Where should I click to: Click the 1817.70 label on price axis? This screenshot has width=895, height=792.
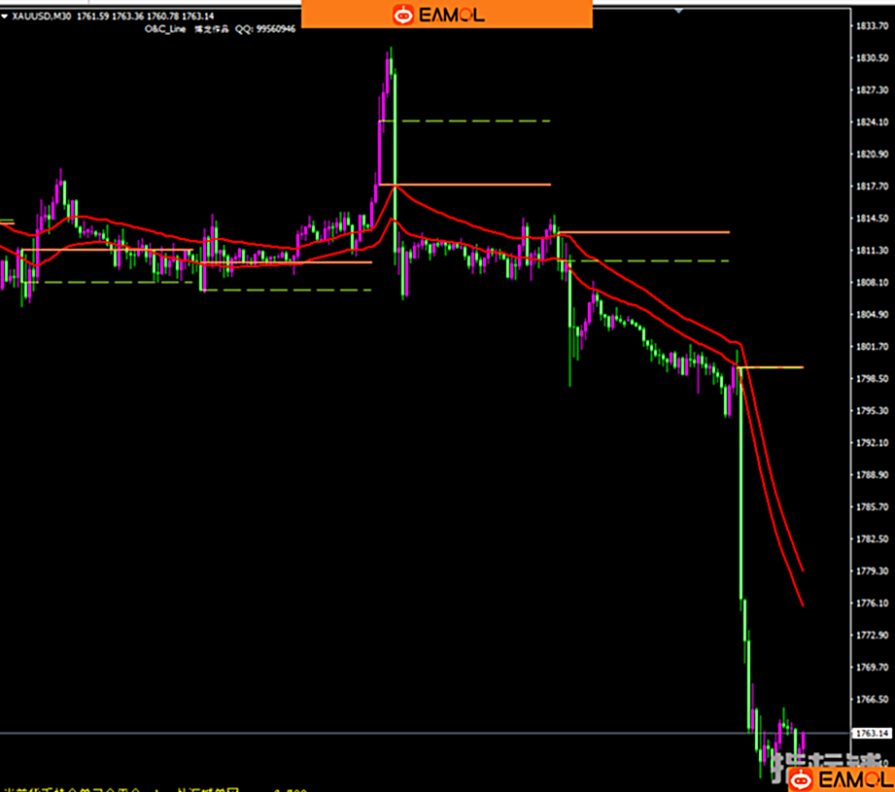[x=872, y=187]
